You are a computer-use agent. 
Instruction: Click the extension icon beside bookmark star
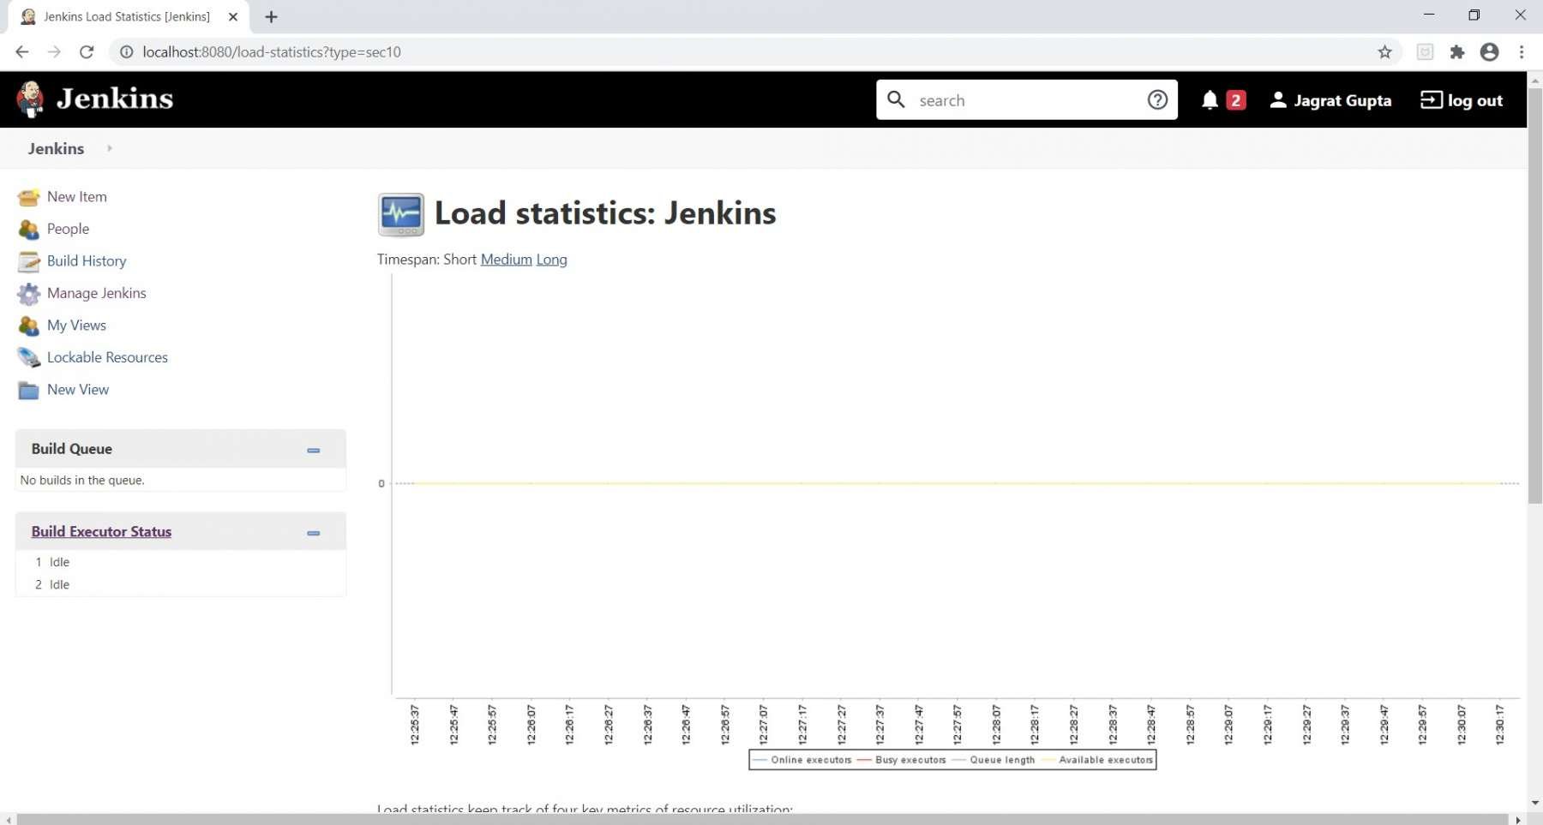tap(1425, 51)
